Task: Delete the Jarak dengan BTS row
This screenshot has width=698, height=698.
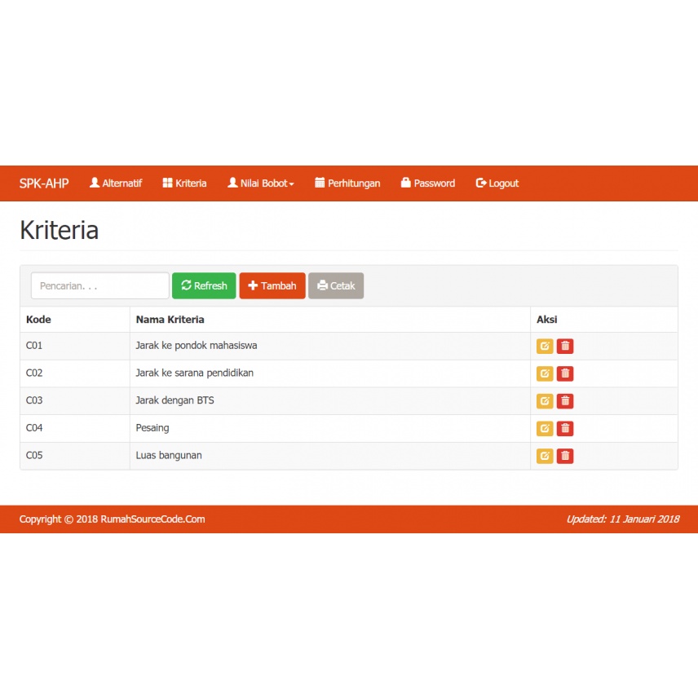Action: point(565,401)
